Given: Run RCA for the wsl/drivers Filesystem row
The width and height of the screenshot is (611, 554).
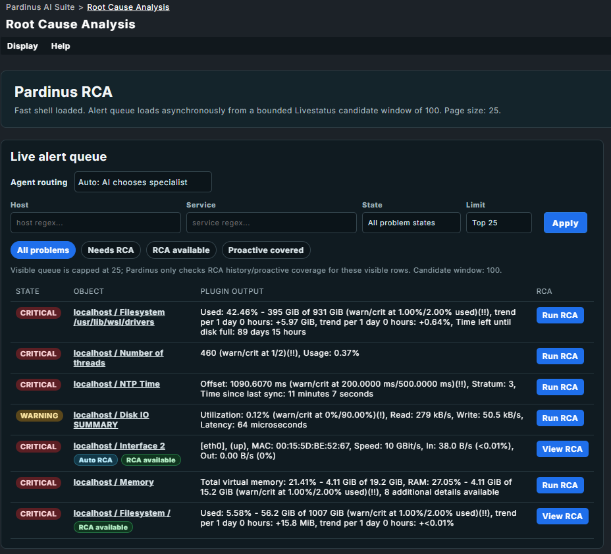Looking at the screenshot, I should pyautogui.click(x=560, y=315).
